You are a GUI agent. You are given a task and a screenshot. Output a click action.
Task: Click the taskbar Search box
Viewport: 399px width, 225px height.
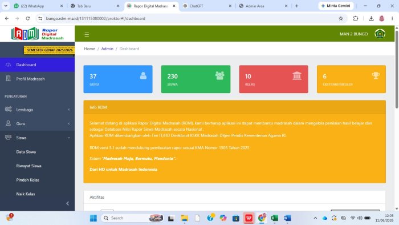pos(132,218)
